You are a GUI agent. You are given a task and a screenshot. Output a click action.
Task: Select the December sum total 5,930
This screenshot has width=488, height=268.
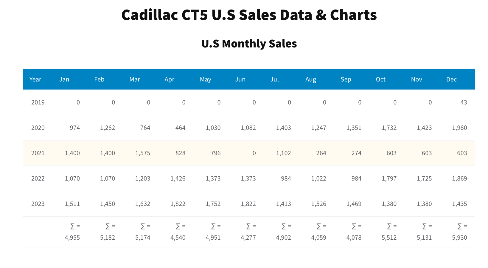click(459, 238)
